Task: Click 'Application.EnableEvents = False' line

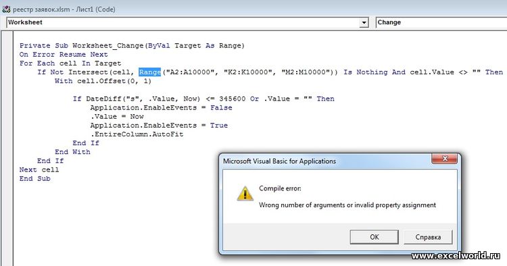Action: point(161,107)
